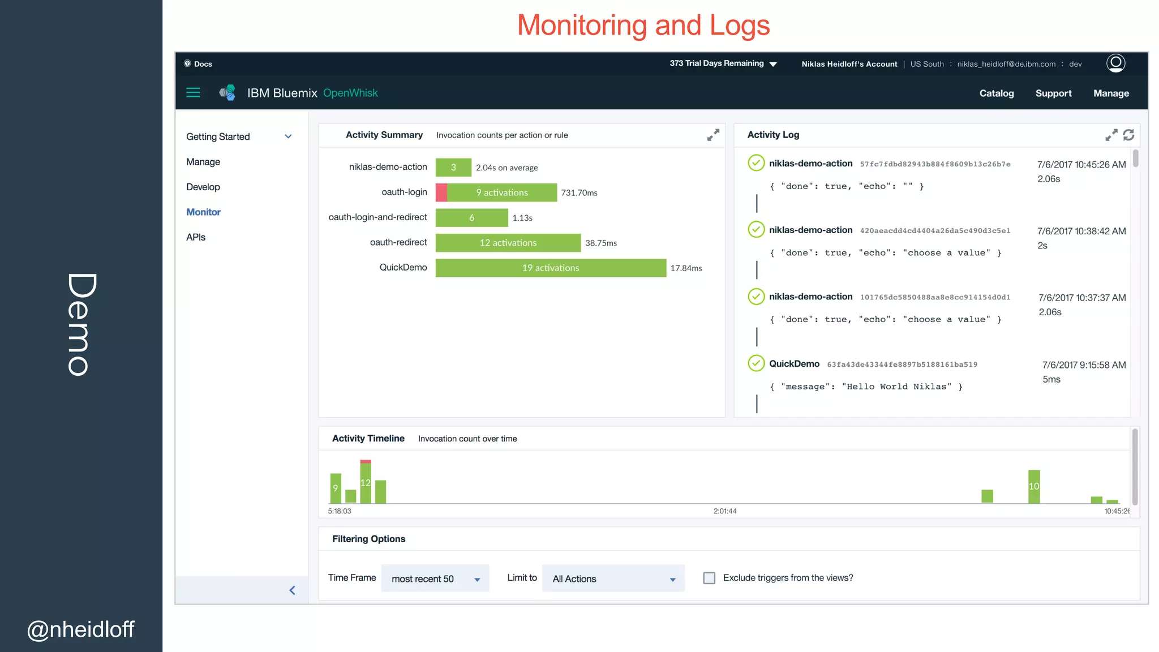Click the Activity Log vertical scrollbar
Viewport: 1159px width, 652px height.
click(1135, 158)
